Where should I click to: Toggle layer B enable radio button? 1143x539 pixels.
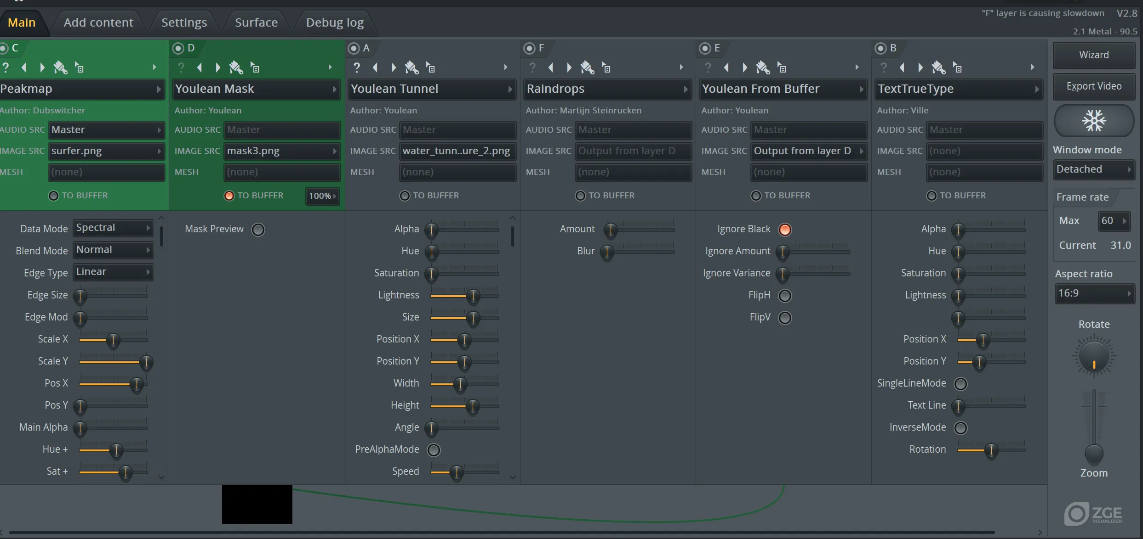880,48
